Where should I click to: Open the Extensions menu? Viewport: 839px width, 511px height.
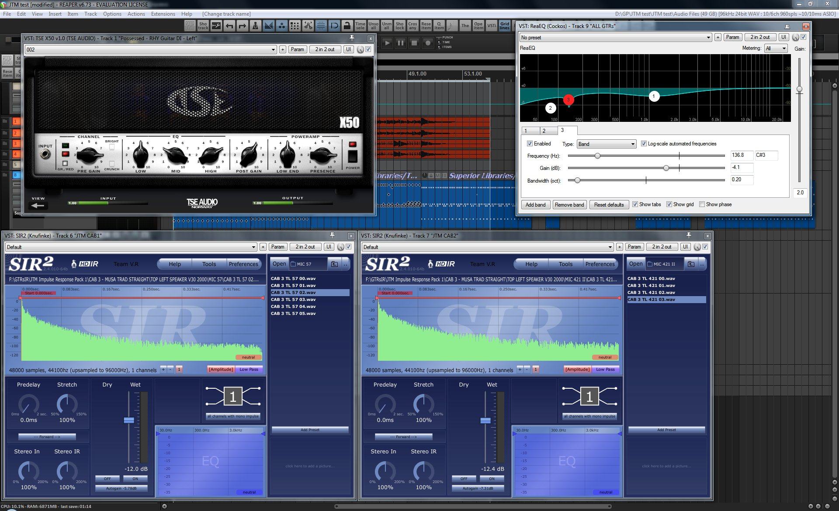point(163,14)
